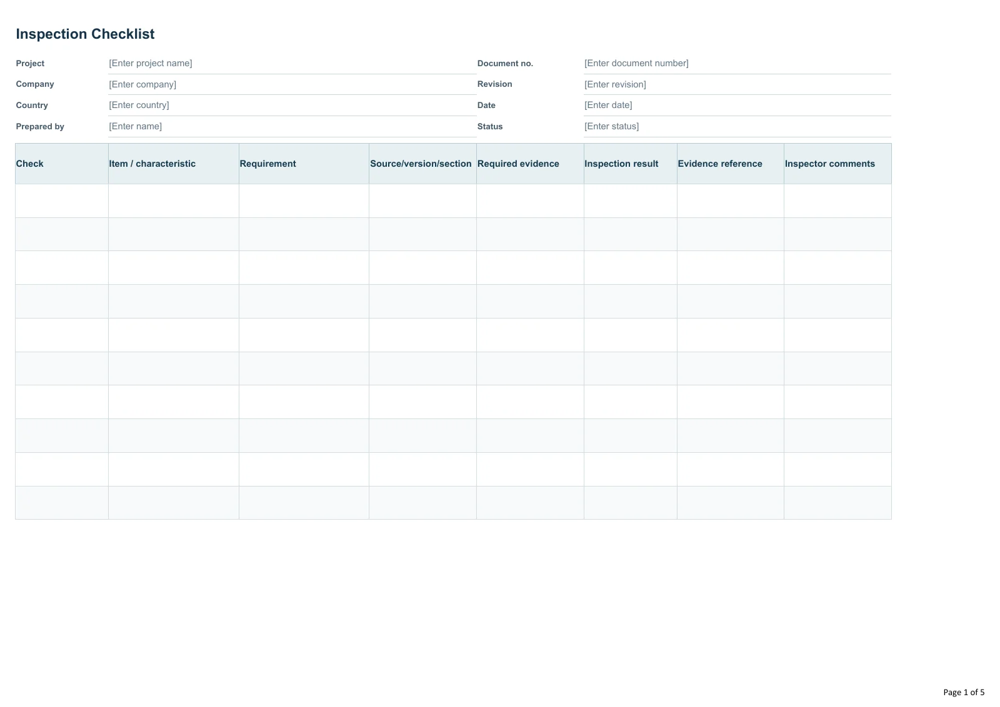This screenshot has height=707, width=1000.
Task: Click the [Enter country] field
Action: tap(292, 105)
